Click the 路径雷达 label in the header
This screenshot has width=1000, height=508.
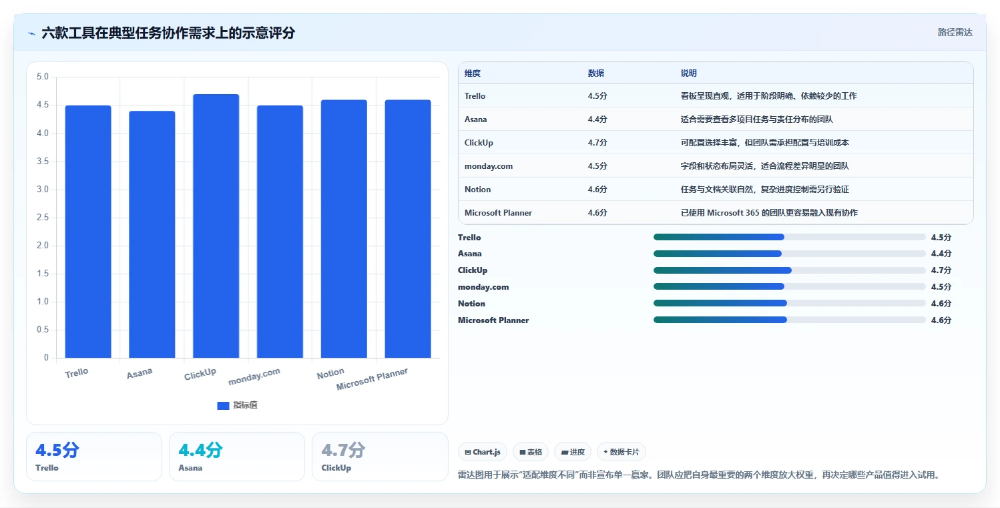[955, 32]
